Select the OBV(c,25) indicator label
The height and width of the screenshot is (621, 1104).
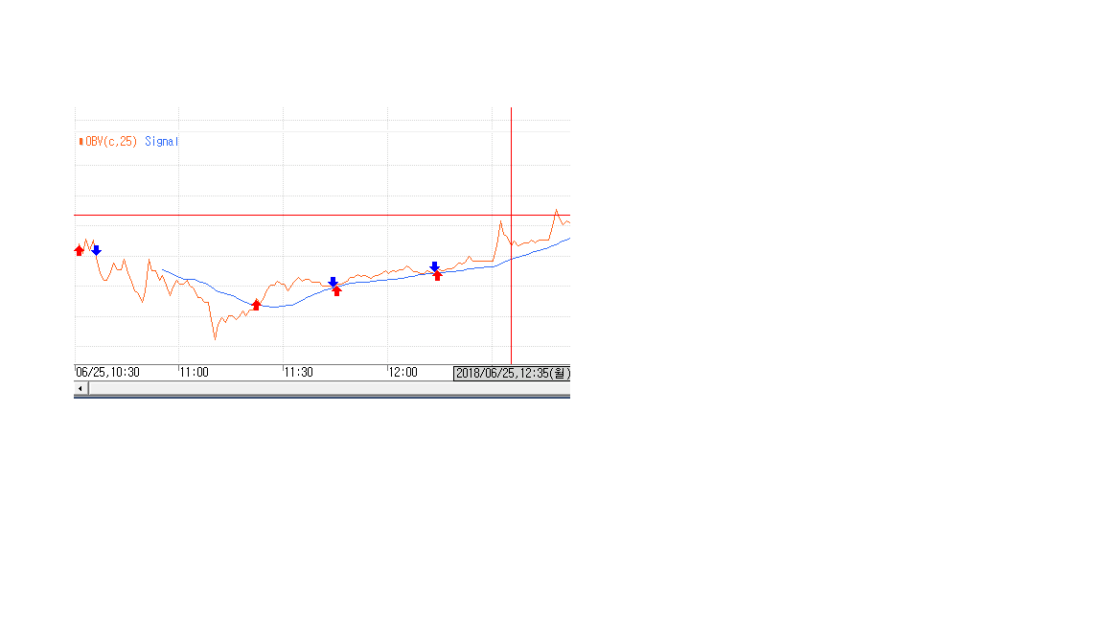click(x=111, y=141)
